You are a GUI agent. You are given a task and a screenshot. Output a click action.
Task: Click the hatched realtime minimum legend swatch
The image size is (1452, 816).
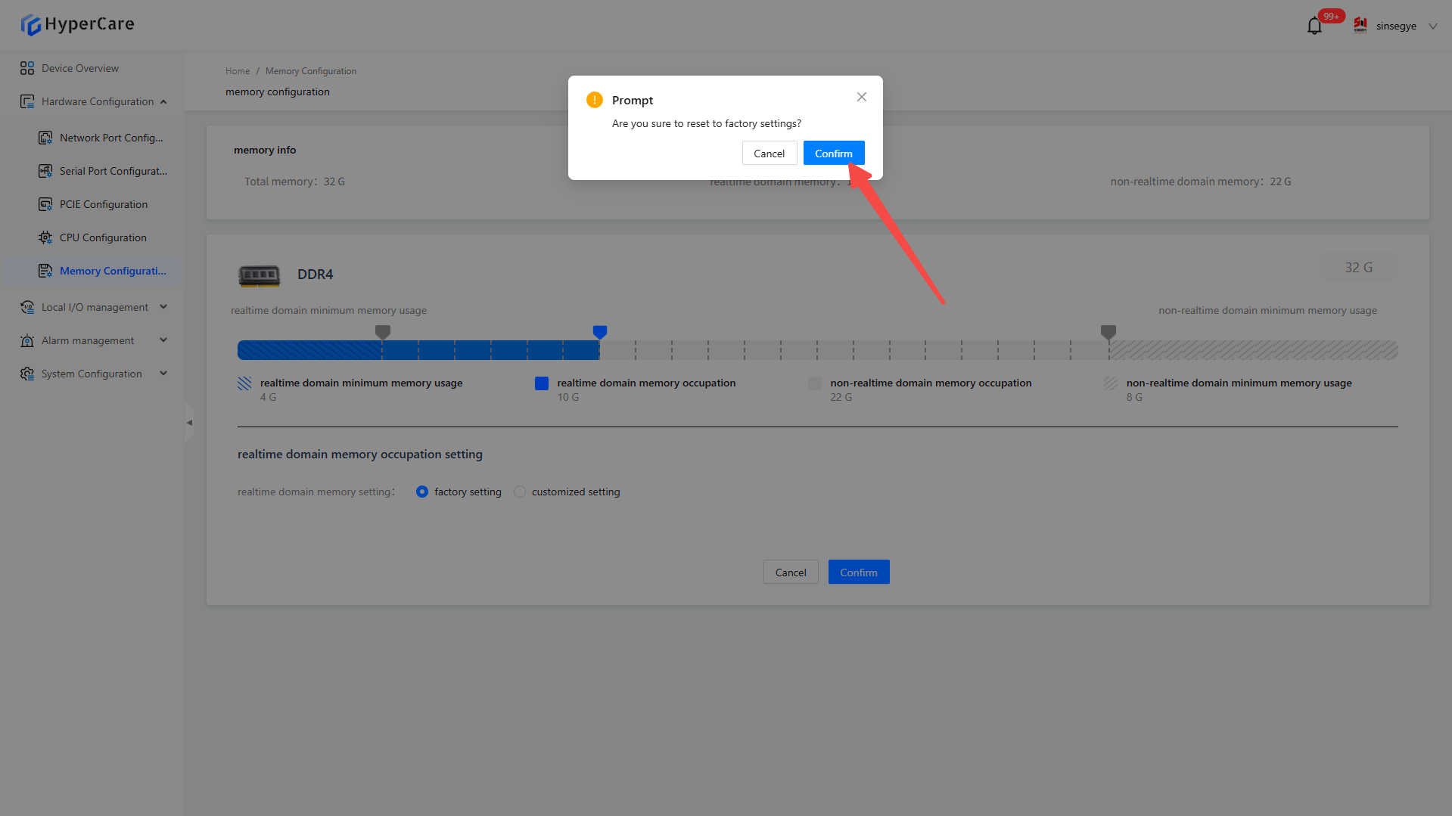(x=244, y=383)
